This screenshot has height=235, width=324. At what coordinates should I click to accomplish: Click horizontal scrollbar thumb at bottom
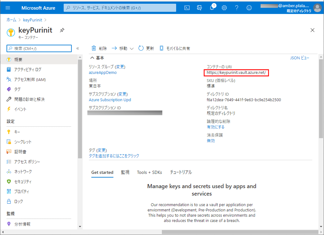coord(240,232)
